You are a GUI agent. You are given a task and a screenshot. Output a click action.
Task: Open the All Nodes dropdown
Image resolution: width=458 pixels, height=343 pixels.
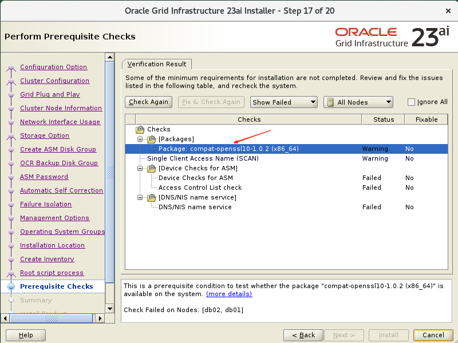[x=358, y=102]
